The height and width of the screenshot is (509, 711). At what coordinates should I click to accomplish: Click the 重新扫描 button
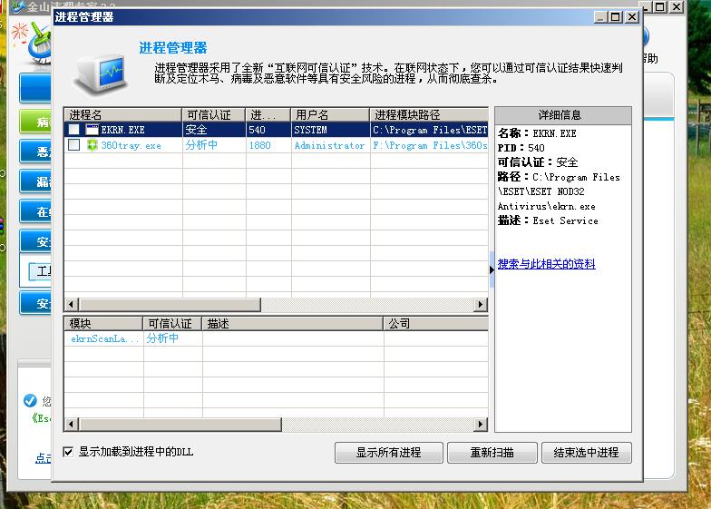pos(492,453)
